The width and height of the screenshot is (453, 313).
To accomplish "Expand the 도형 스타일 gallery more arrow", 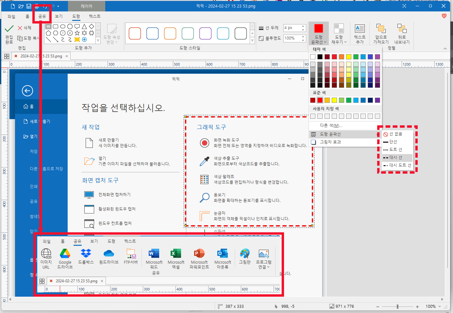I will (x=252, y=40).
